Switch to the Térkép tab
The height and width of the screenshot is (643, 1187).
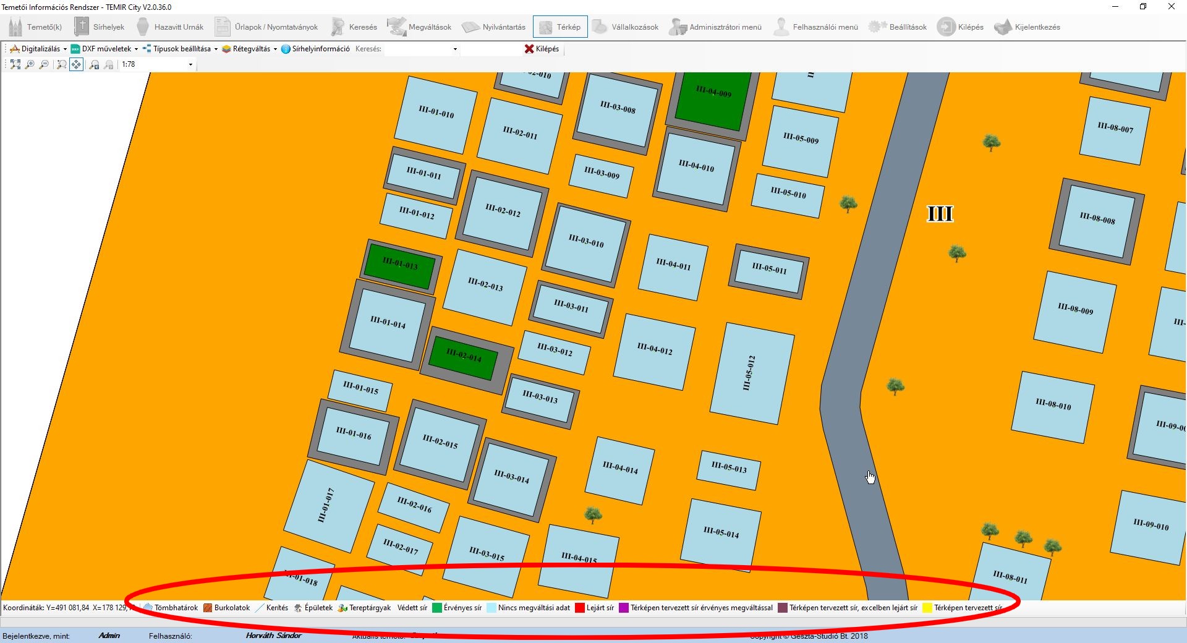(x=560, y=27)
